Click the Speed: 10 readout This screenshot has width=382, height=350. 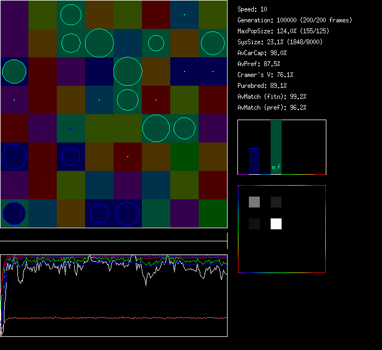(x=253, y=9)
